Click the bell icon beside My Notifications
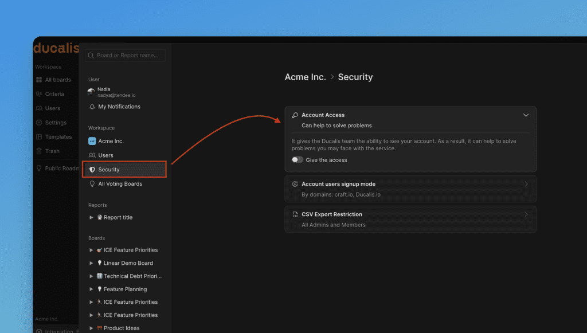Image resolution: width=587 pixels, height=333 pixels. (x=92, y=107)
